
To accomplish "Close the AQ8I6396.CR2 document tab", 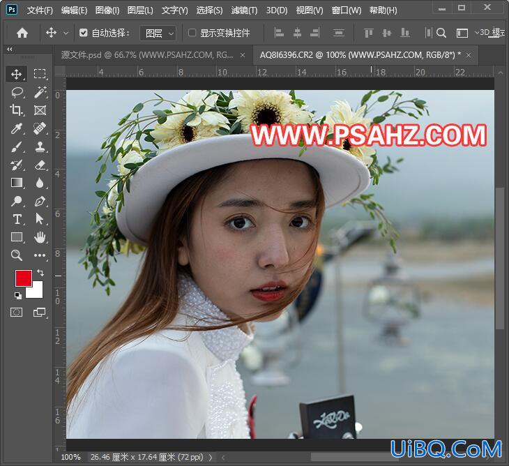I will (x=469, y=56).
